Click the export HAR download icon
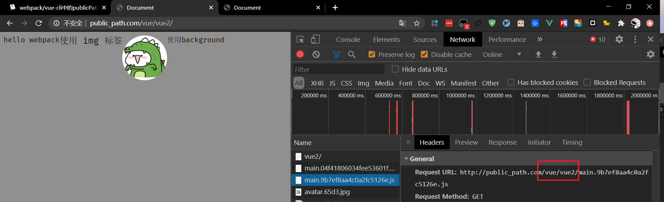Image resolution: width=664 pixels, height=202 pixels. (554, 54)
